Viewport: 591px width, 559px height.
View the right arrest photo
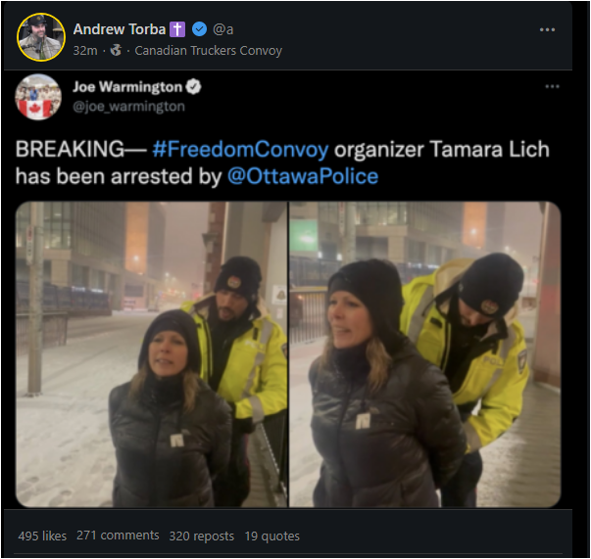pos(424,354)
